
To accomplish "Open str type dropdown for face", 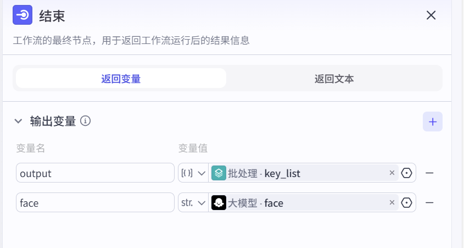I will (193, 203).
